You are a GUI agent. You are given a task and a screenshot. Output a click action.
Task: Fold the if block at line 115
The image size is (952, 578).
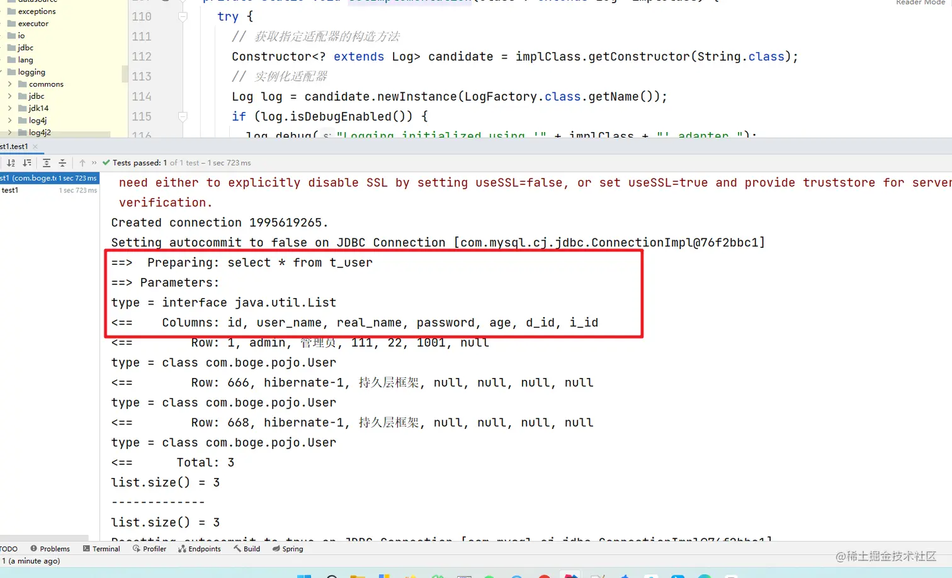pos(183,116)
